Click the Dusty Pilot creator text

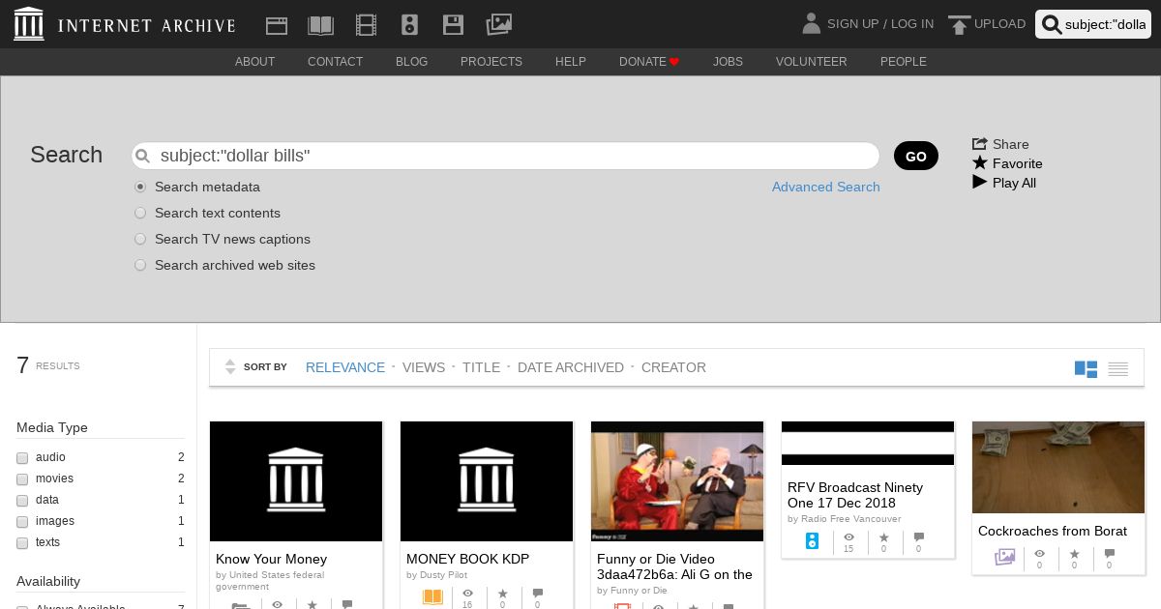pos(443,575)
